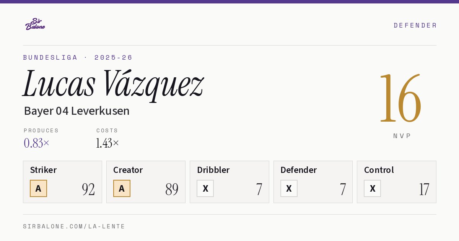Select the Creator stat card
Image resolution: width=459 pixels, height=241 pixels.
[x=146, y=182]
